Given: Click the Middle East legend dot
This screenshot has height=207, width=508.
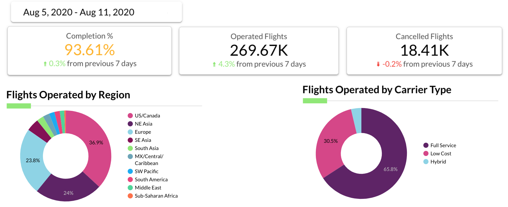Looking at the screenshot, I should 130,188.
